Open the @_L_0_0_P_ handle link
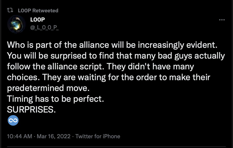 (x=44, y=27)
